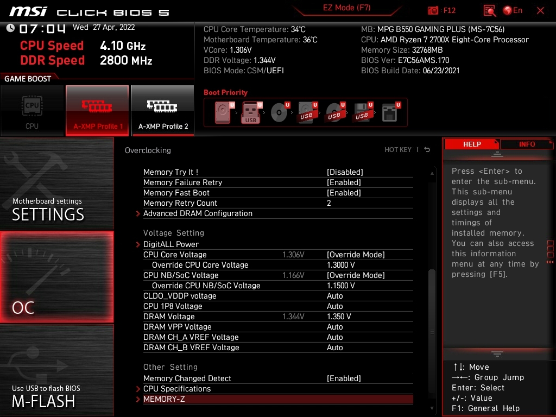Select the DRAM Voltage 1.350 V field

pos(339,317)
